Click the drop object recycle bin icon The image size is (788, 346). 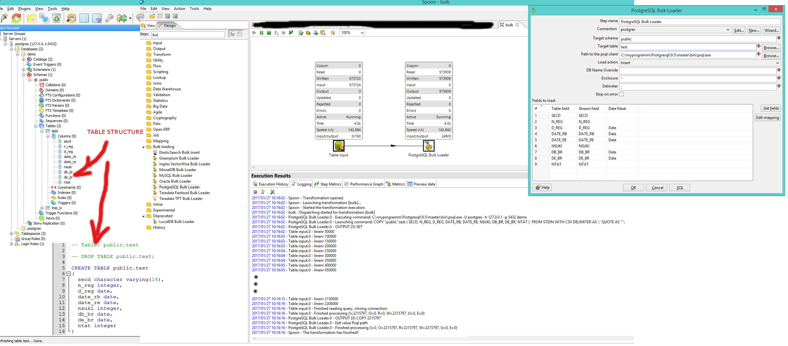(x=57, y=18)
